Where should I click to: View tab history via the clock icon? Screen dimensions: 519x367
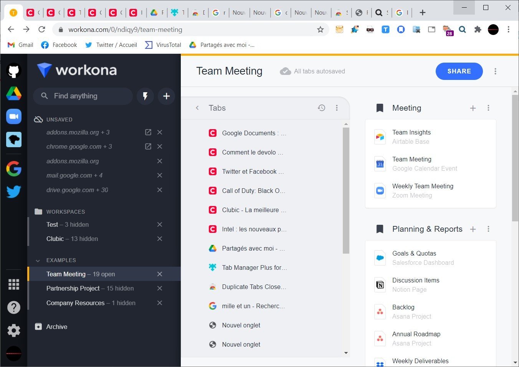pos(322,108)
